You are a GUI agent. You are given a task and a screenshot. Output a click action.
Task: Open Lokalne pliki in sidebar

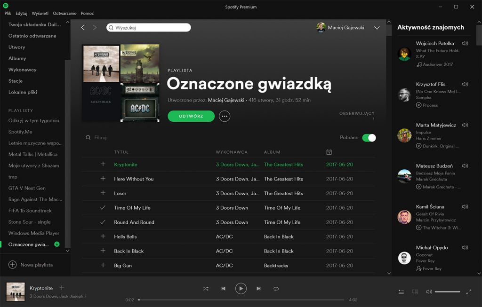point(23,92)
